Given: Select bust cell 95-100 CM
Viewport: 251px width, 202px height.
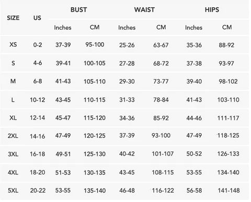Looking at the screenshot, I should point(95,44).
